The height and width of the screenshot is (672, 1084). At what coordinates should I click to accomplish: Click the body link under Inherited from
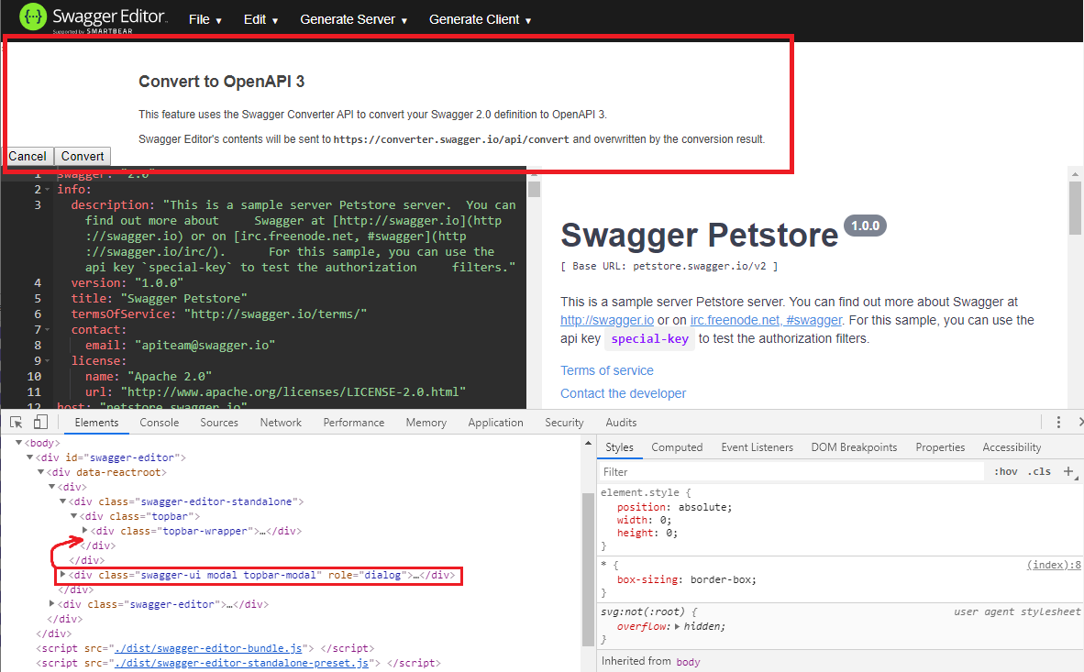pos(688,662)
